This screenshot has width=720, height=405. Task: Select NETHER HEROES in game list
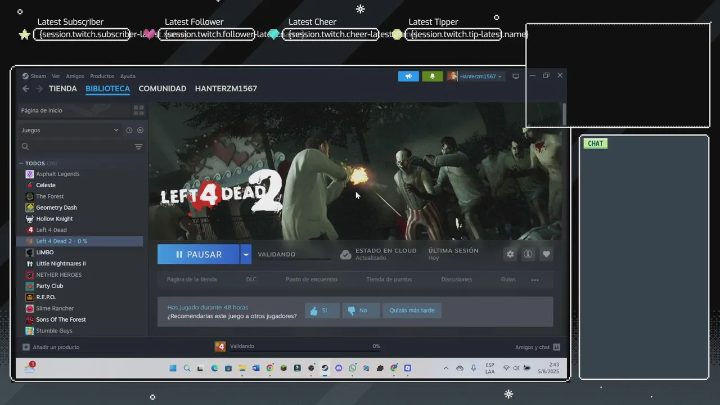point(79,274)
